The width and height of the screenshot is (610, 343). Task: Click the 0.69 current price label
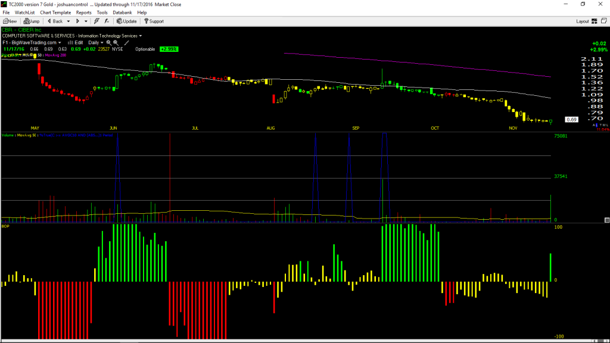point(571,119)
